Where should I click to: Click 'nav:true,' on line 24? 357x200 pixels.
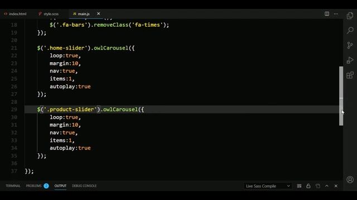coord(64,71)
